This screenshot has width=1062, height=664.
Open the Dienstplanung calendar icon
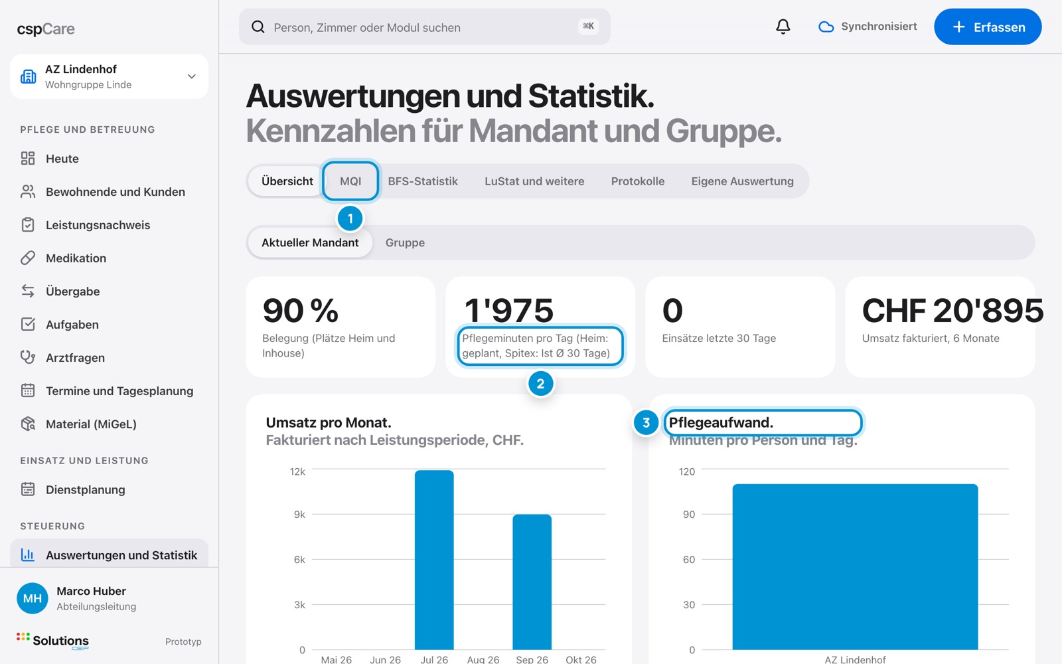28,489
